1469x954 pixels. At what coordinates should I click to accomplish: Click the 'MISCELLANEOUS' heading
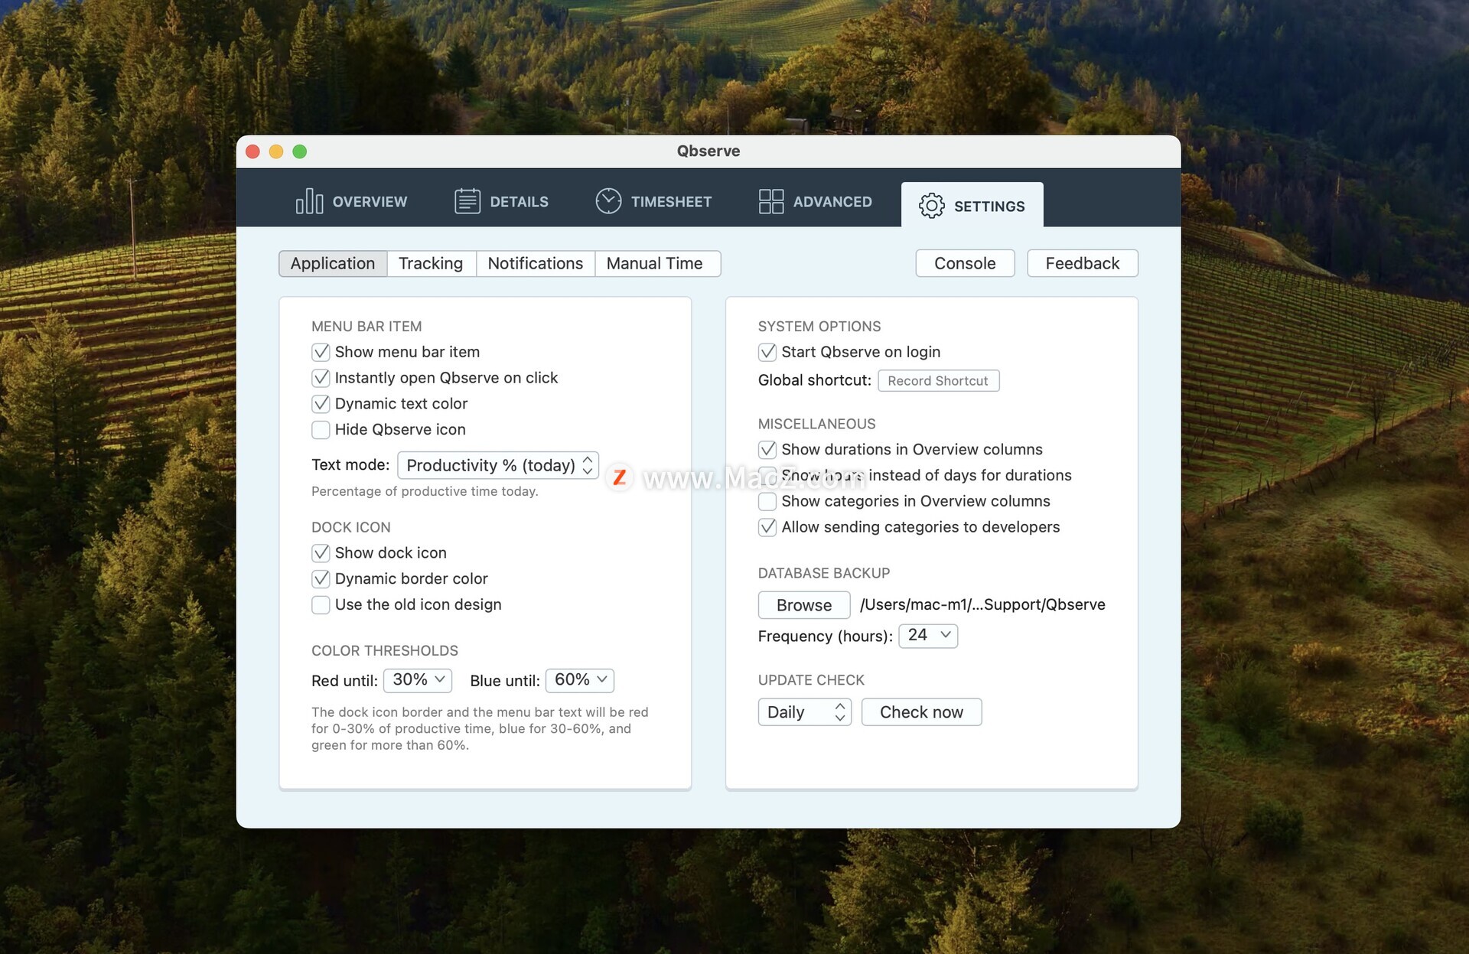[x=816, y=425]
